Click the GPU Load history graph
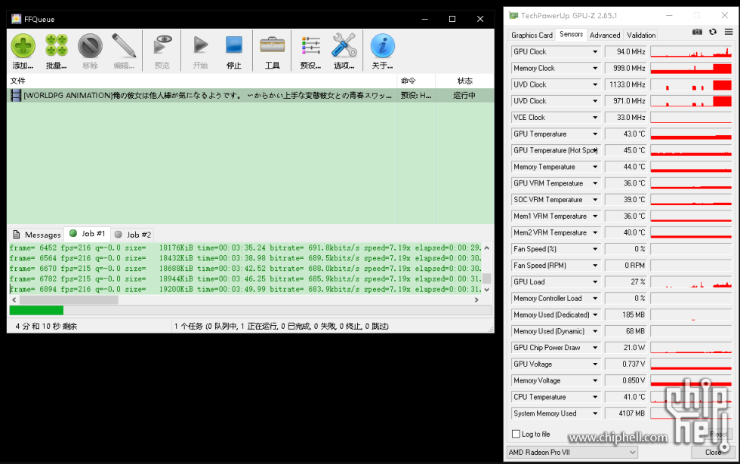 [691, 282]
